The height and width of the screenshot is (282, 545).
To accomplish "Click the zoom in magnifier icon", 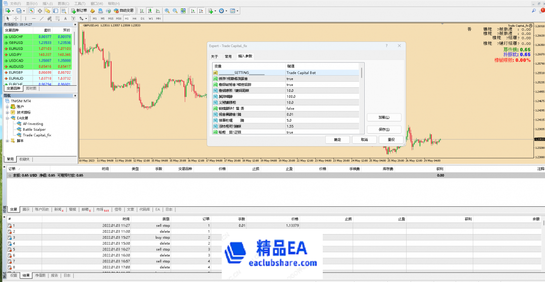I will point(167,11).
